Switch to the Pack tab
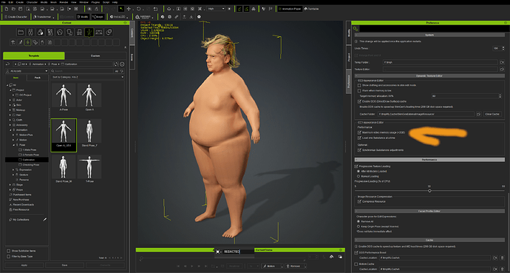Image resolution: width=510 pixels, height=273 pixels. 38,78
